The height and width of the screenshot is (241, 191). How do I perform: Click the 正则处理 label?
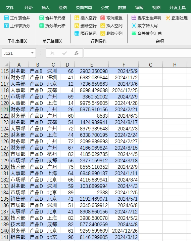coord(180,18)
